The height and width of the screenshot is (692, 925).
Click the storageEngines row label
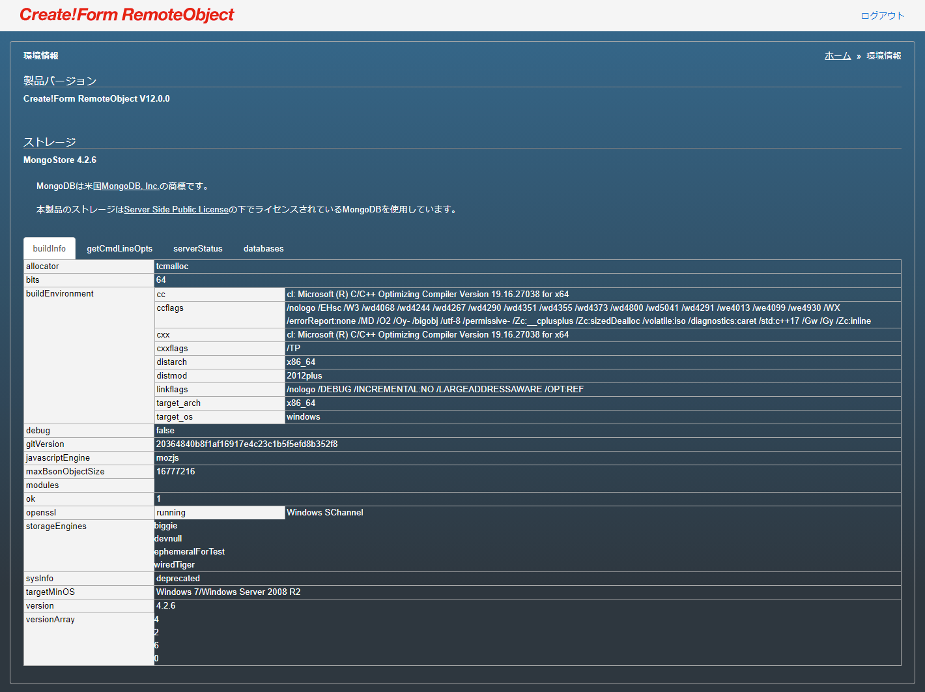point(89,546)
